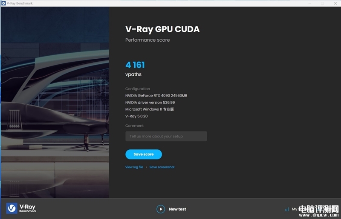Click the rendered interior scene image
The height and width of the screenshot is (219, 341).
(x=55, y=102)
